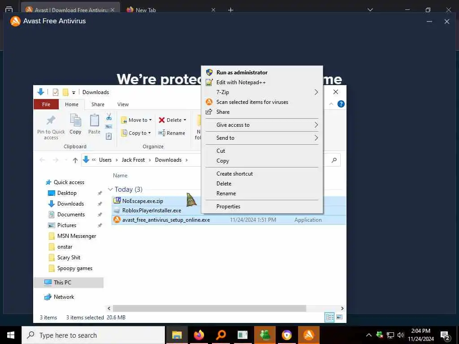Open Firefox from the taskbar

click(x=199, y=335)
